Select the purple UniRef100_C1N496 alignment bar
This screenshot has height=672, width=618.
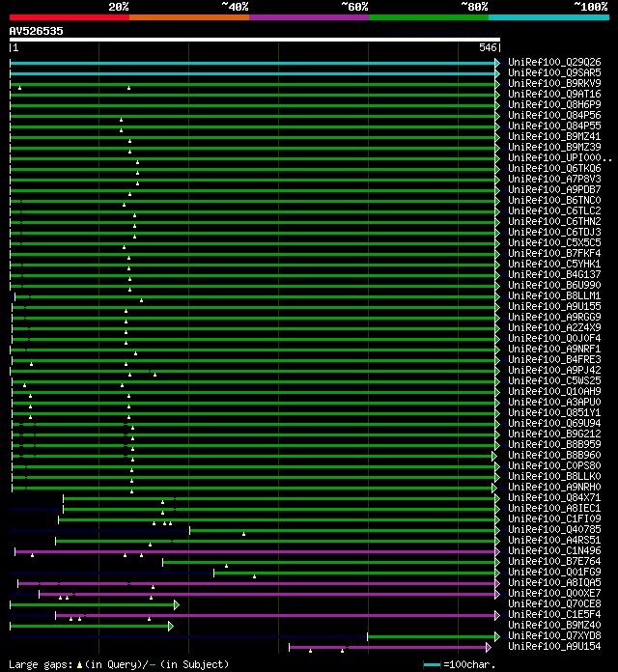point(255,551)
